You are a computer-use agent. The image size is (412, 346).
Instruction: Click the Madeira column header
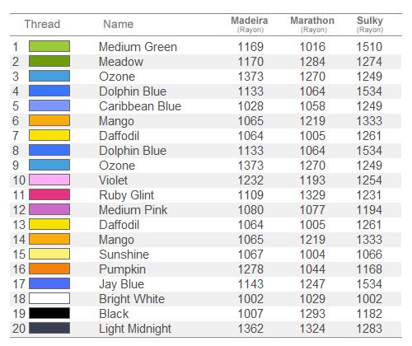click(250, 24)
